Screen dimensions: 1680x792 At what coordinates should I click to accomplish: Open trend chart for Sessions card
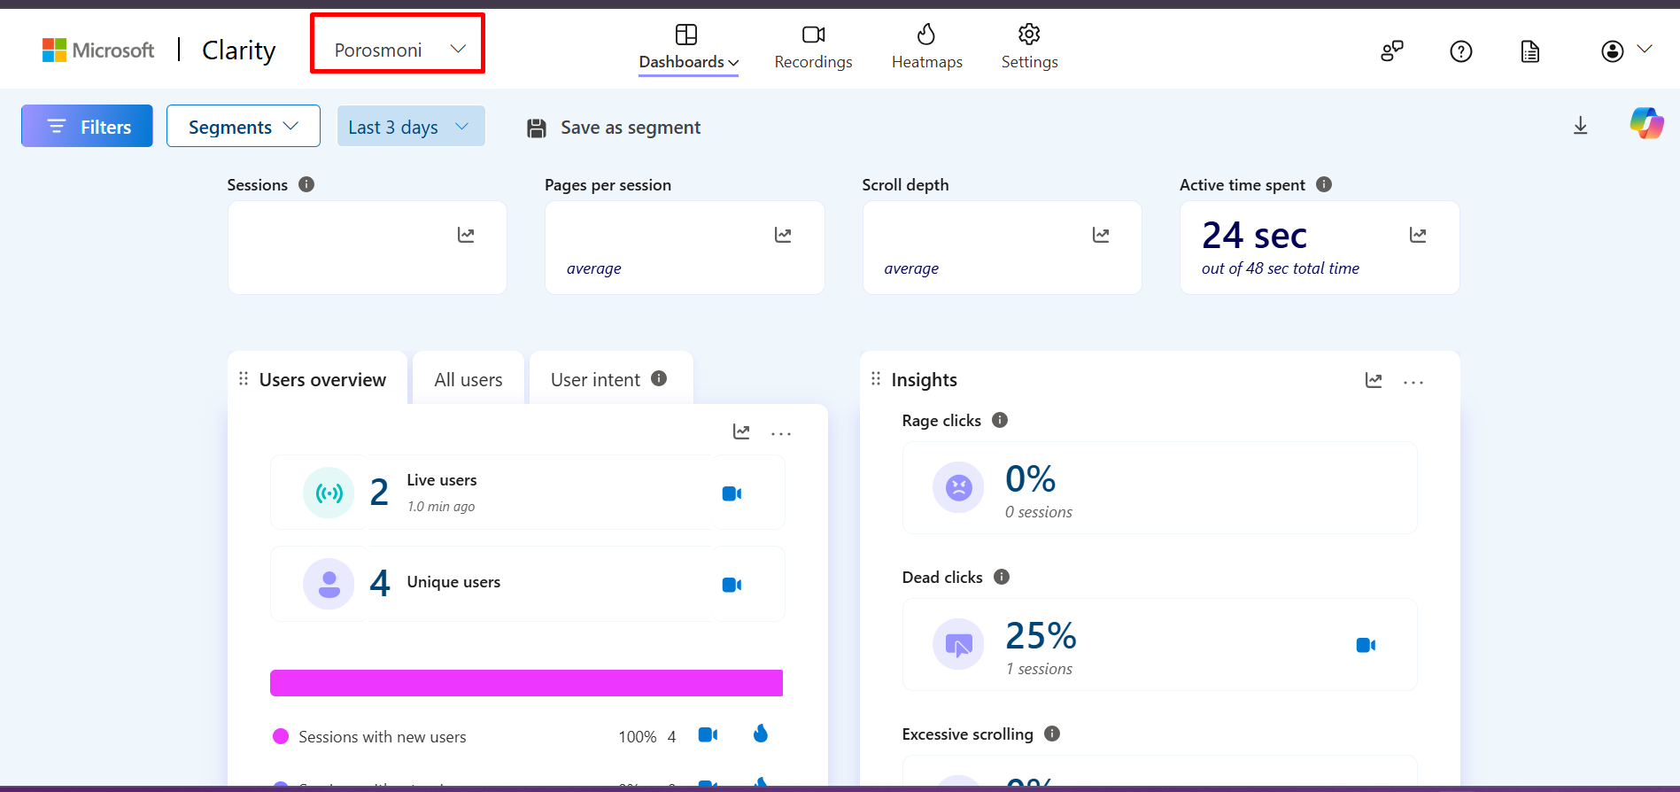click(466, 235)
